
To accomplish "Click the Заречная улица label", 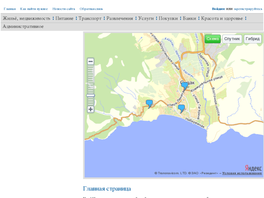I will coord(204,65).
